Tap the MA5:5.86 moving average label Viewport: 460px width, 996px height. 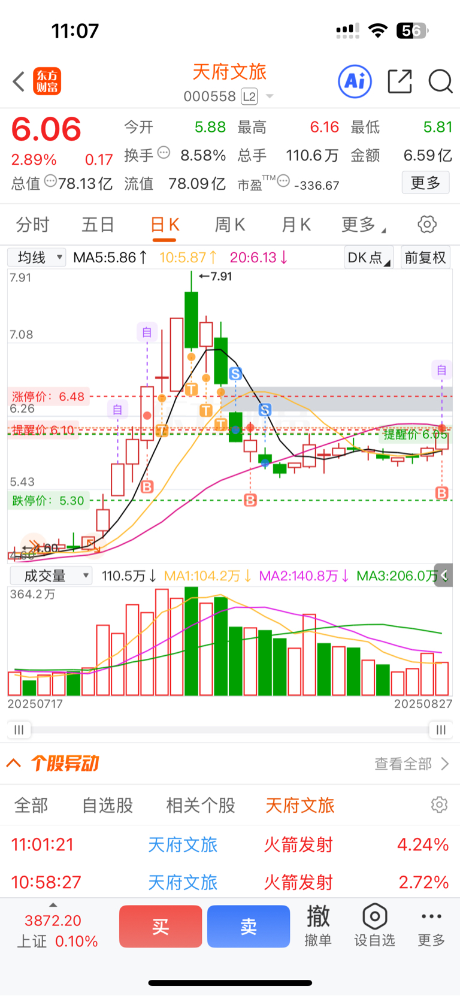(x=110, y=258)
